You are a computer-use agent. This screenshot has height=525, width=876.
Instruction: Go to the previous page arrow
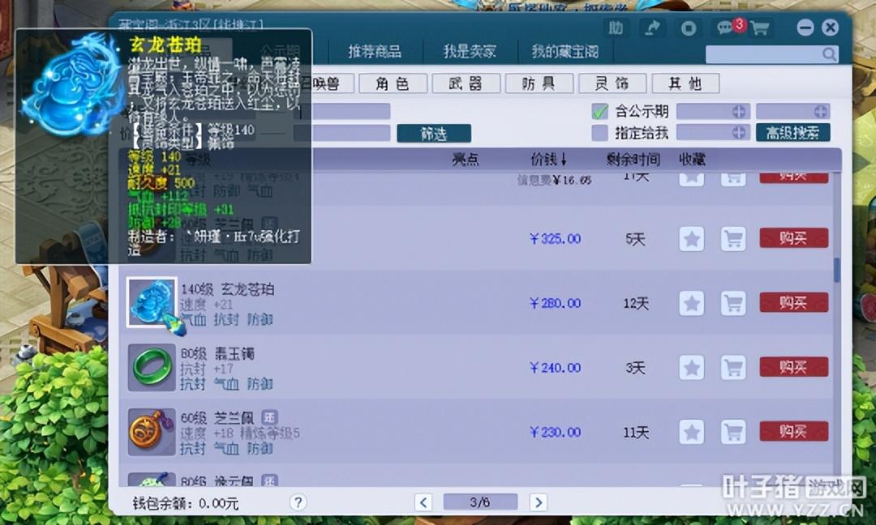(x=423, y=502)
